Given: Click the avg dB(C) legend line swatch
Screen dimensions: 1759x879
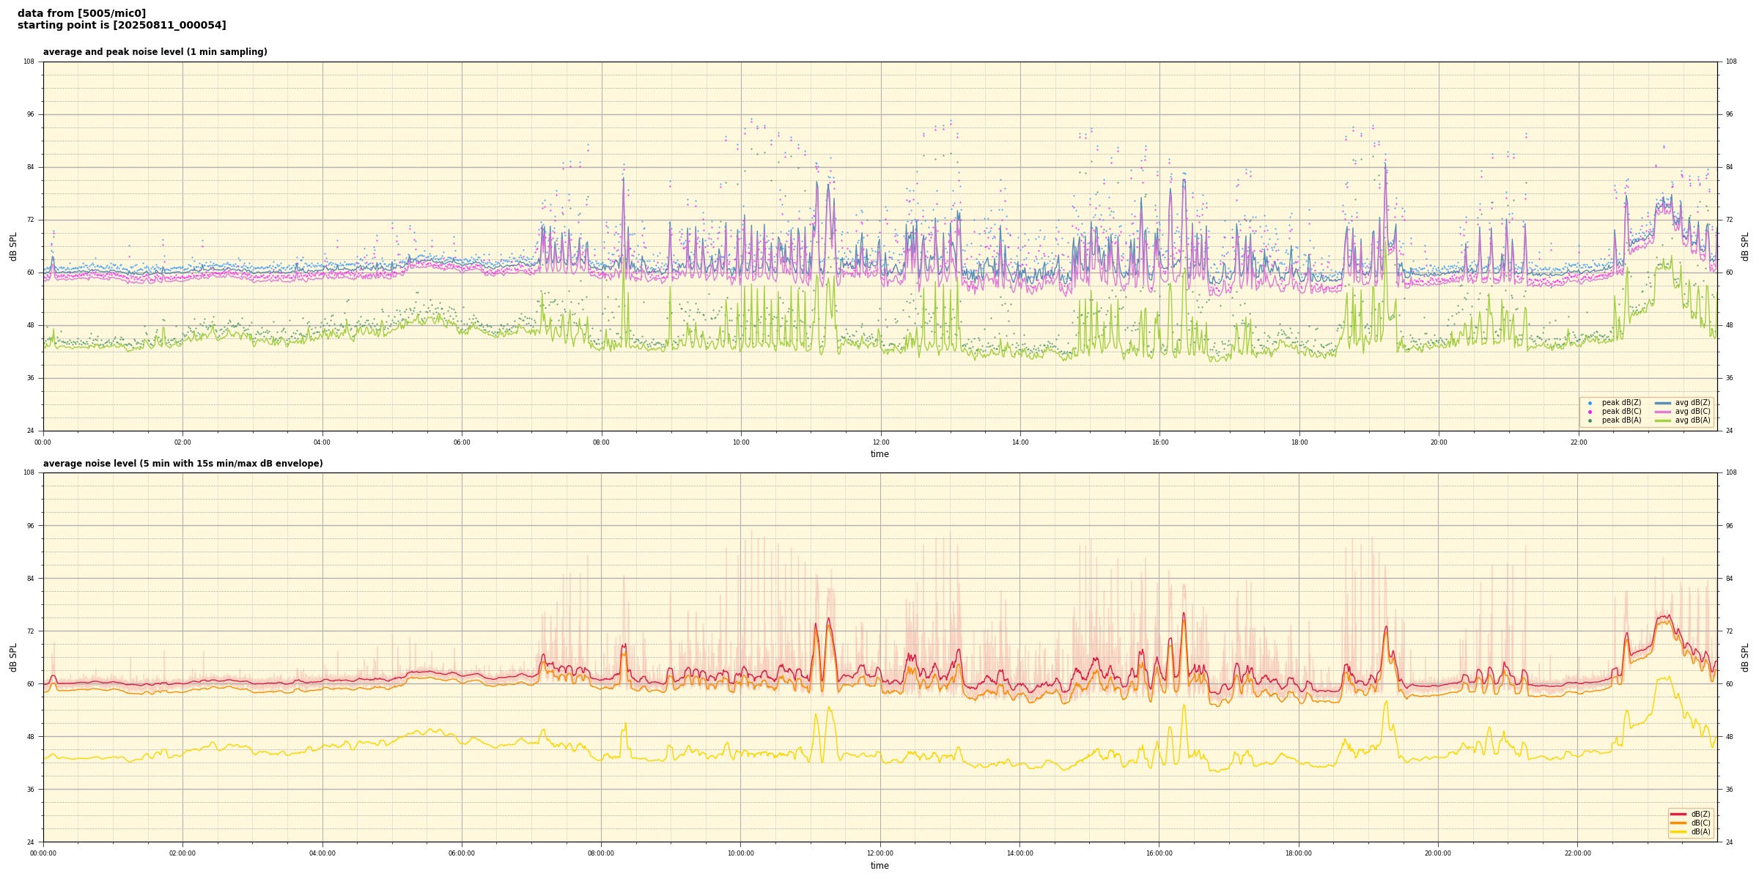Looking at the screenshot, I should pos(1663,412).
